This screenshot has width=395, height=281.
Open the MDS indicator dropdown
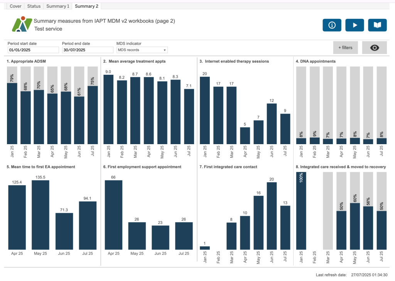tap(142, 50)
